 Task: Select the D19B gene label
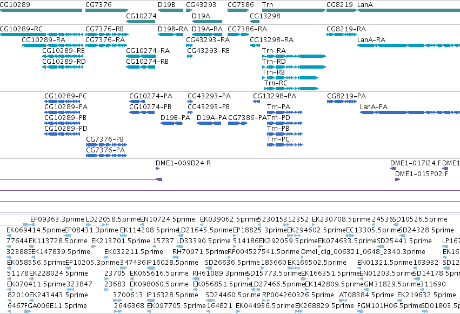(166, 5)
